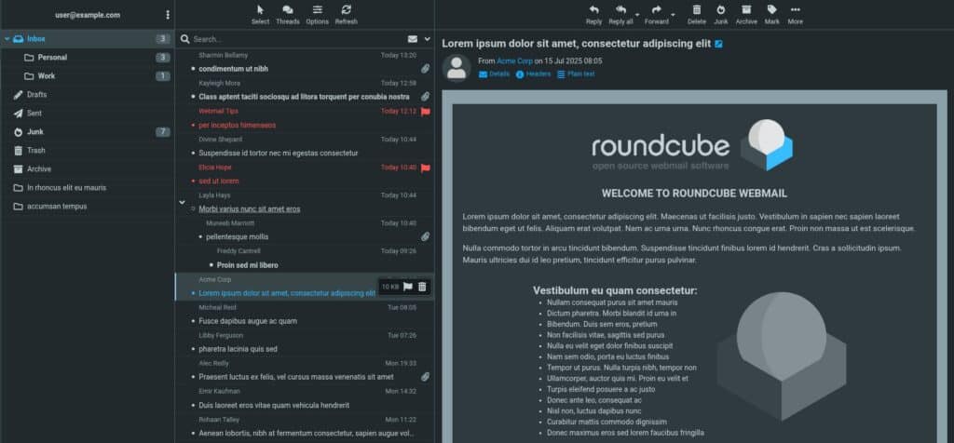Screen dimensions: 954x443
Task: Collapse the Morbi varius thread
Action: tap(182, 202)
